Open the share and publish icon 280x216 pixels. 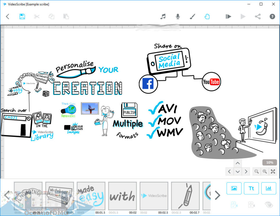click(x=258, y=17)
